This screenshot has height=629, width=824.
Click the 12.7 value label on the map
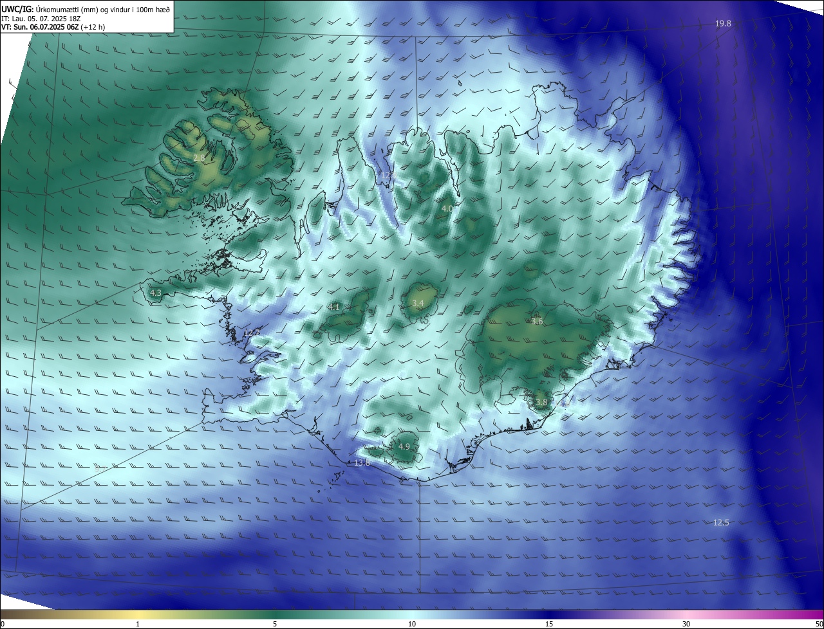click(x=251, y=333)
